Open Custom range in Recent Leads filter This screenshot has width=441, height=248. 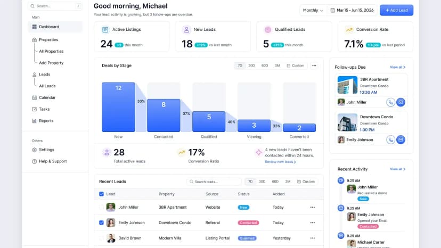(306, 181)
